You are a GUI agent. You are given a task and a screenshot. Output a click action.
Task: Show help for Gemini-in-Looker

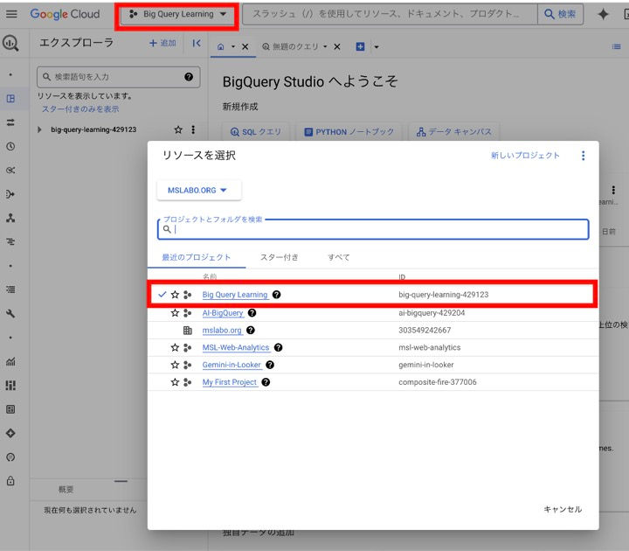point(270,365)
